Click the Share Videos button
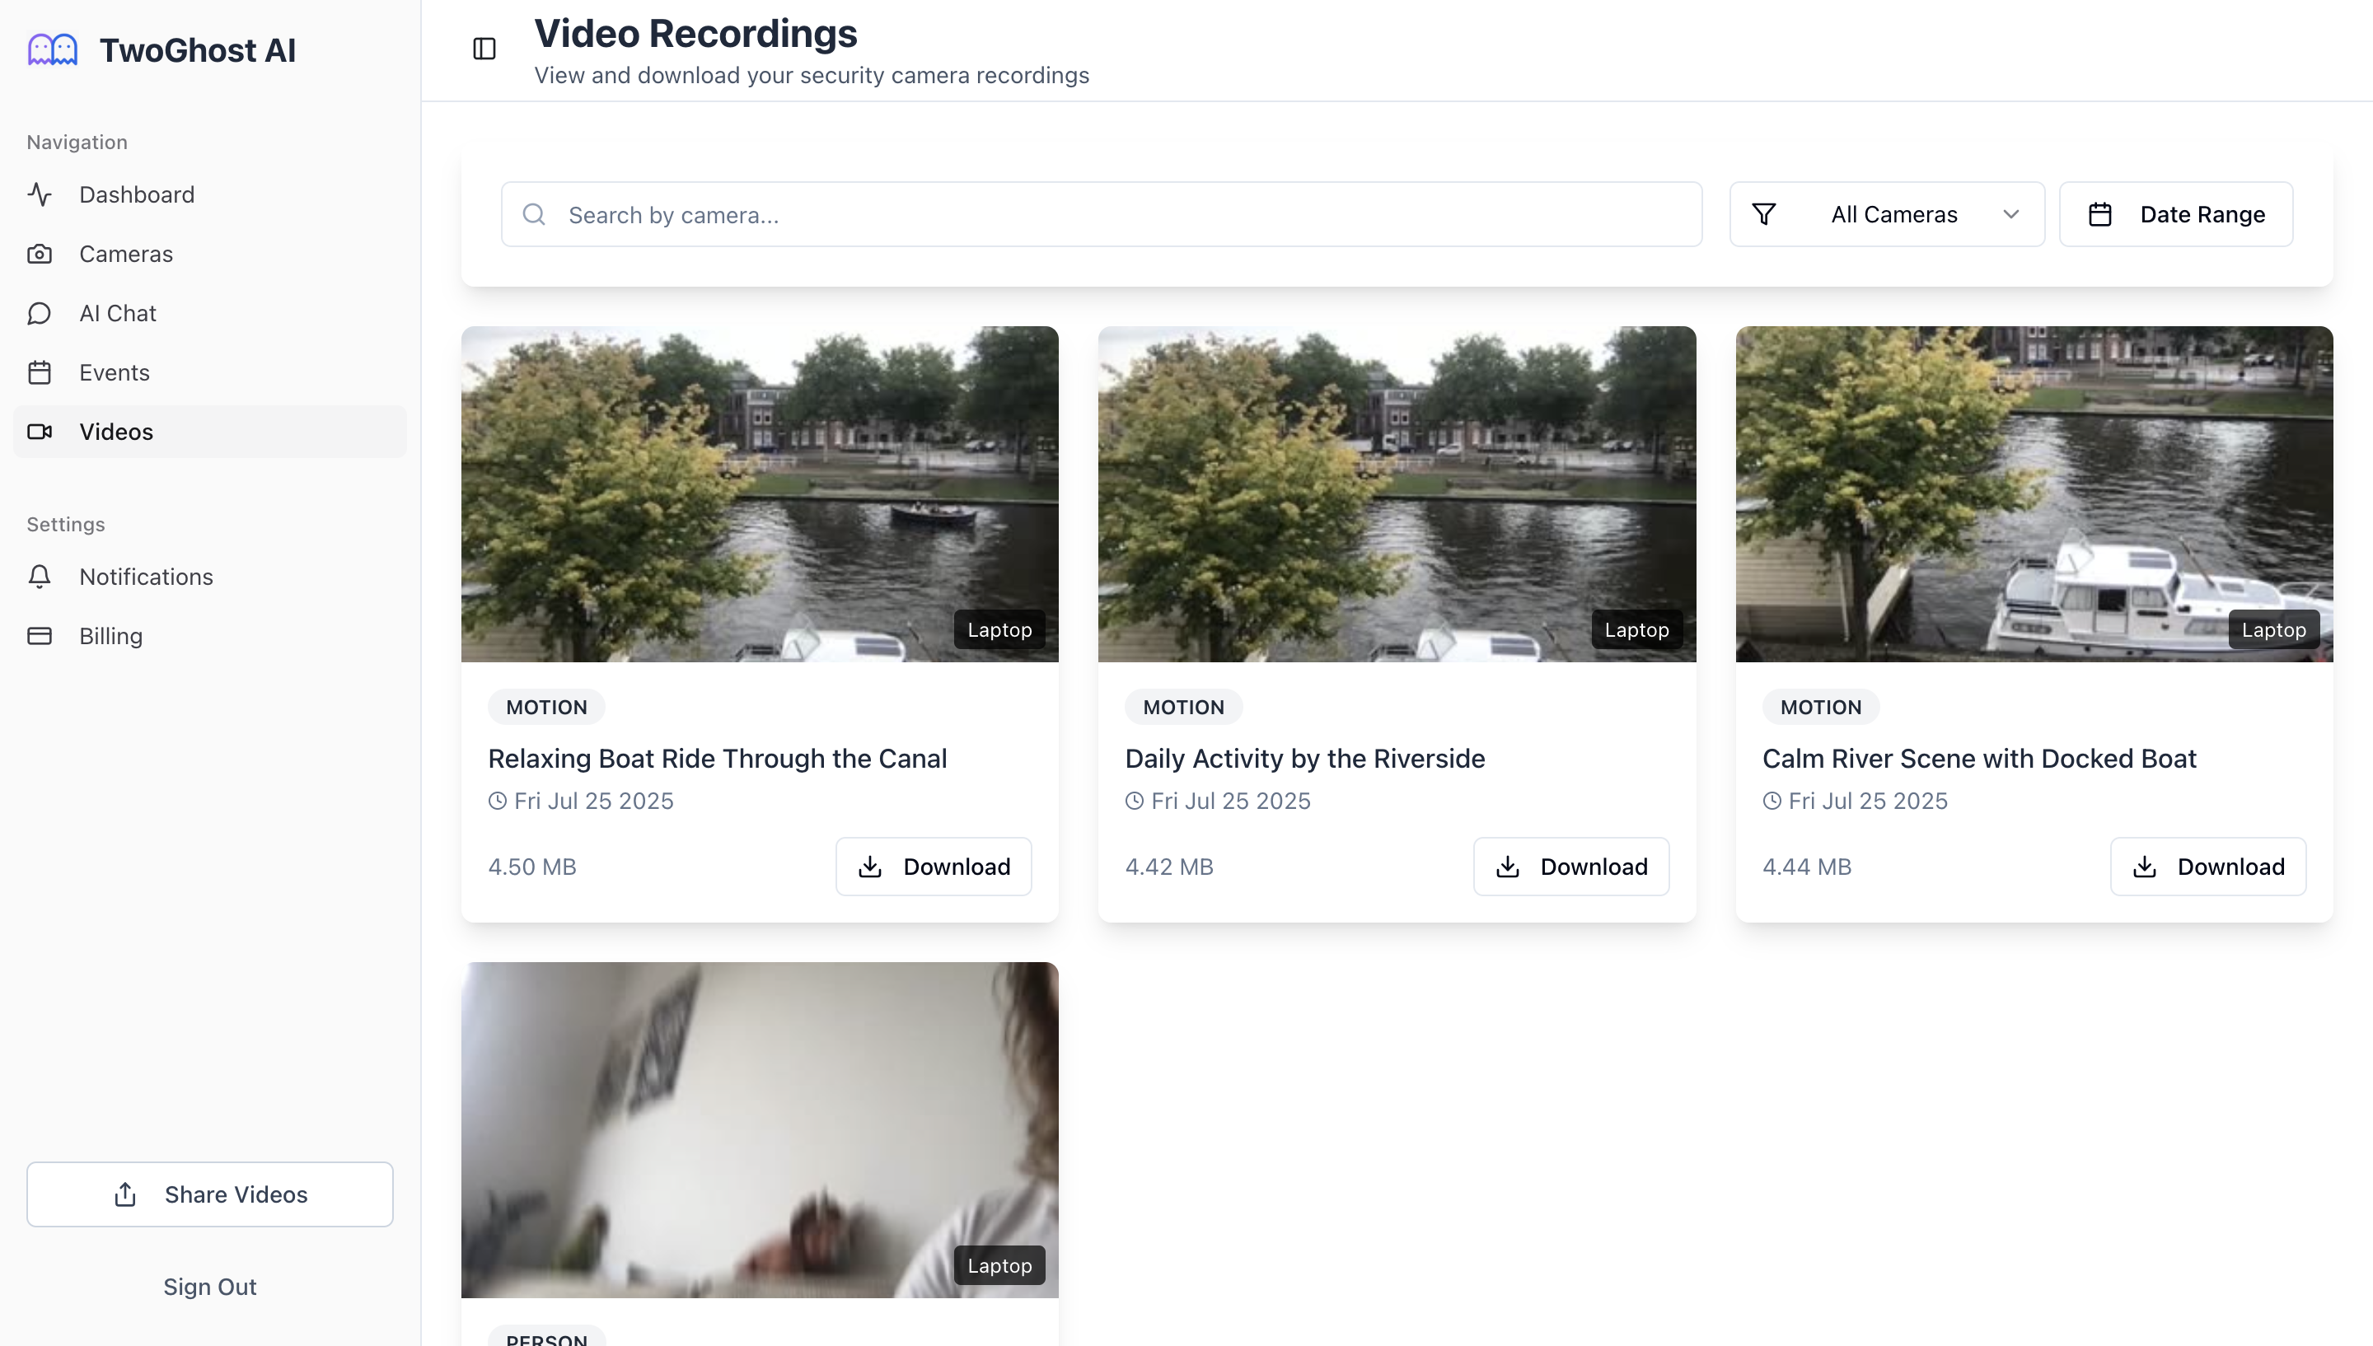The height and width of the screenshot is (1346, 2373). pyautogui.click(x=210, y=1194)
